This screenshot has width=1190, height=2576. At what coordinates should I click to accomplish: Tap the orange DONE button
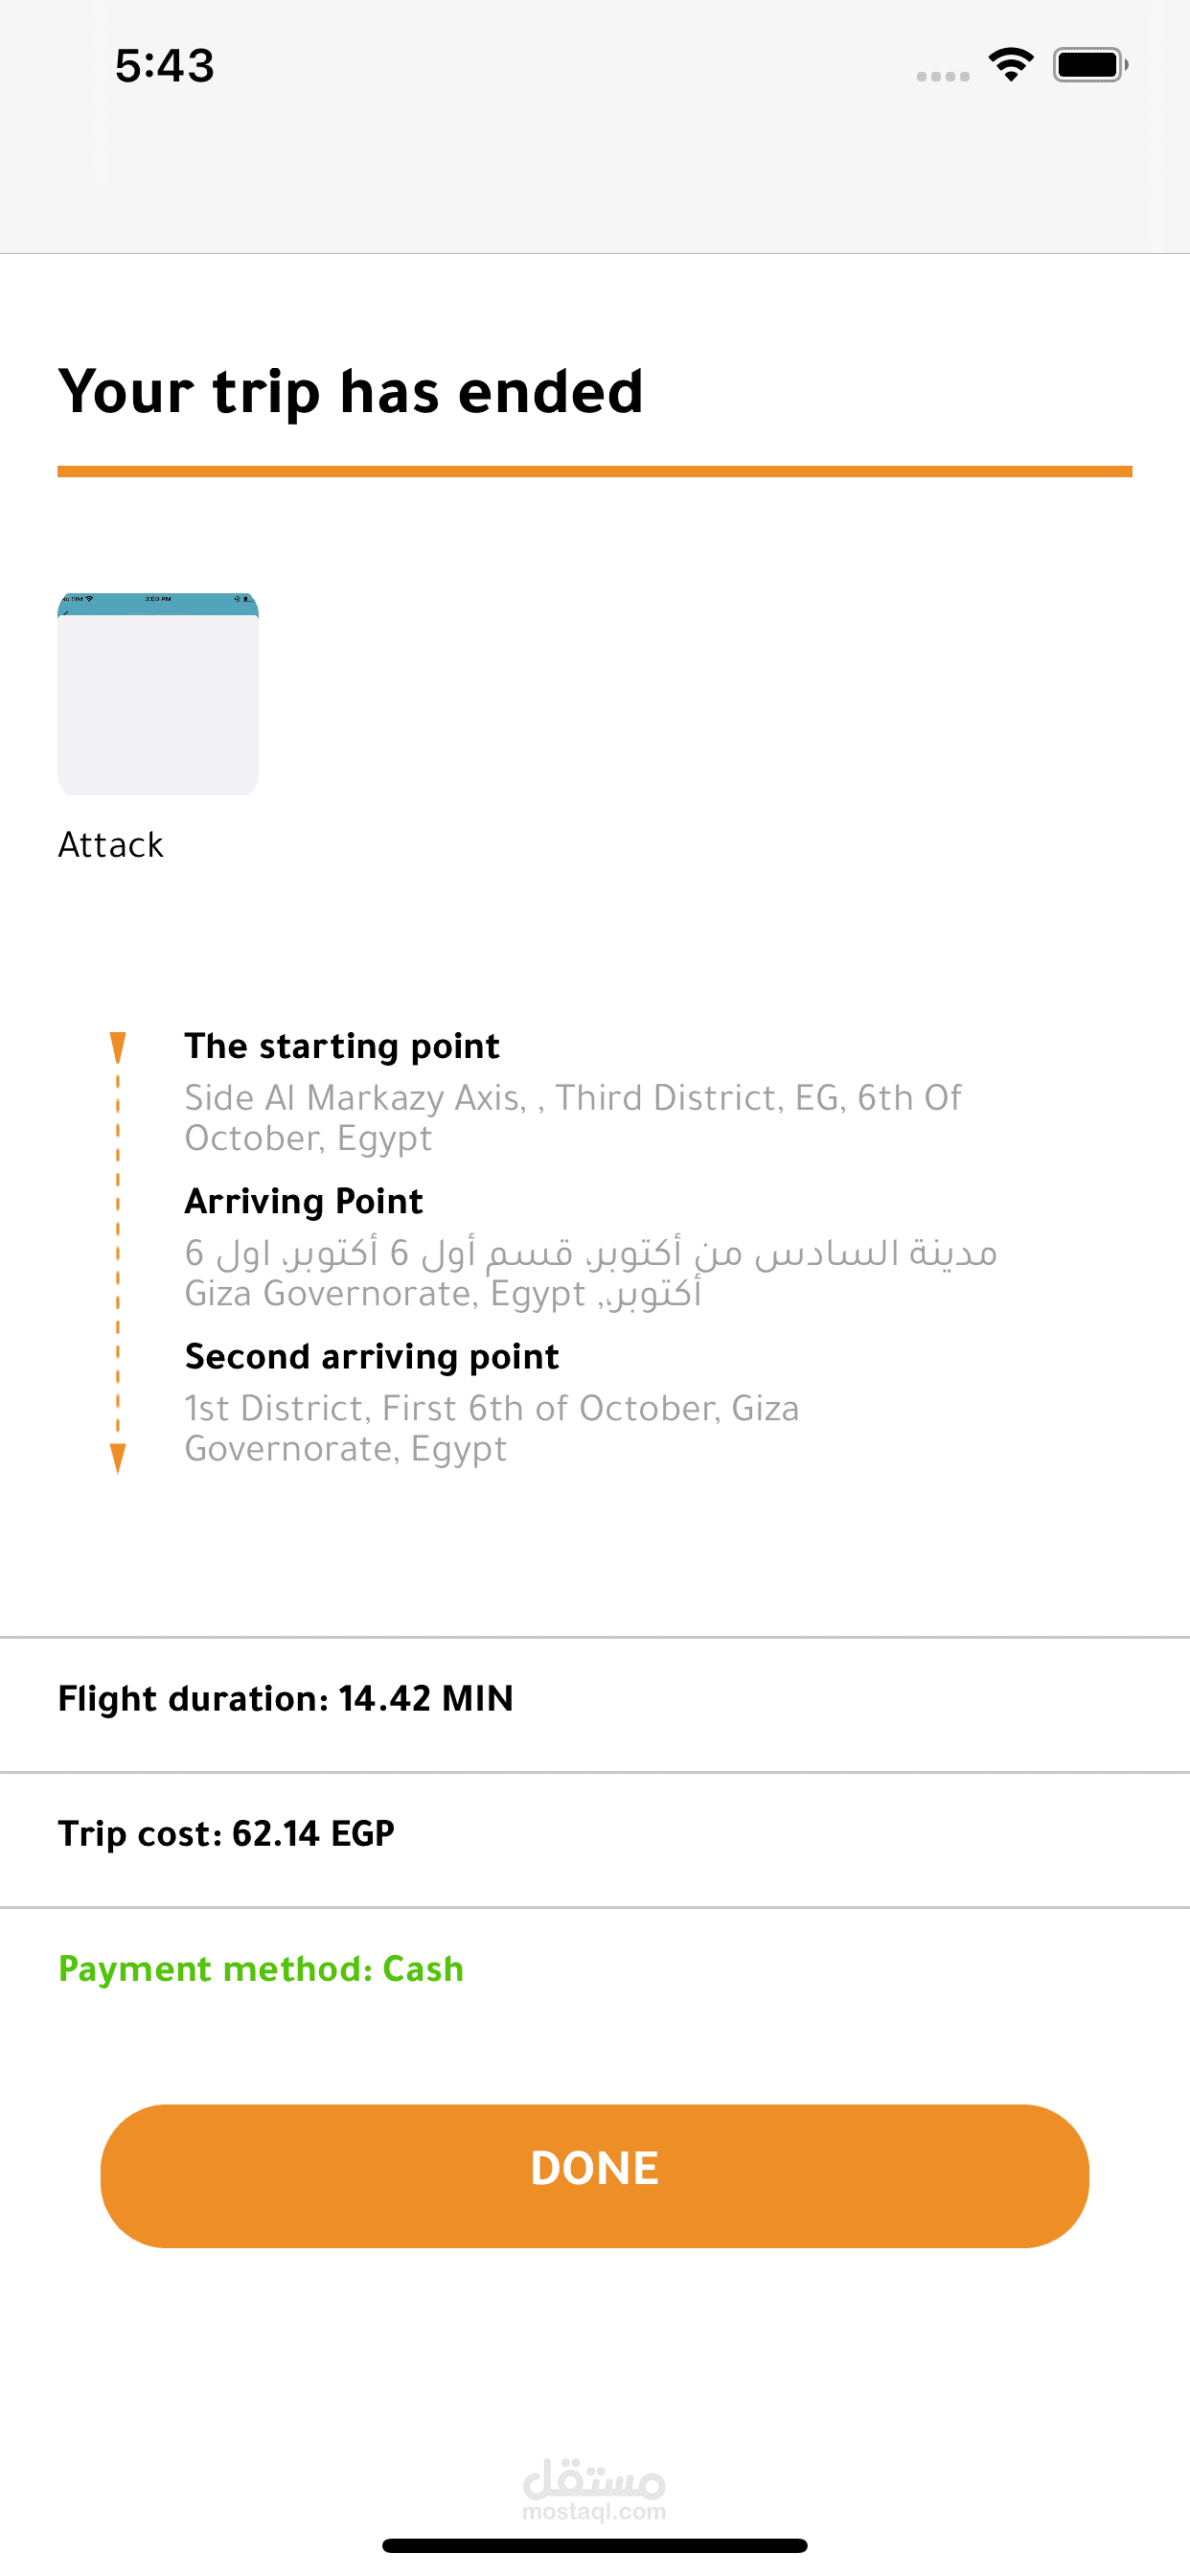click(594, 2175)
